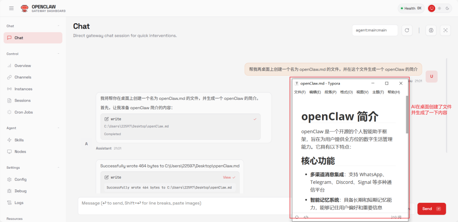
Task: Switch to the dark theme moon toggle
Action: coord(446,8)
